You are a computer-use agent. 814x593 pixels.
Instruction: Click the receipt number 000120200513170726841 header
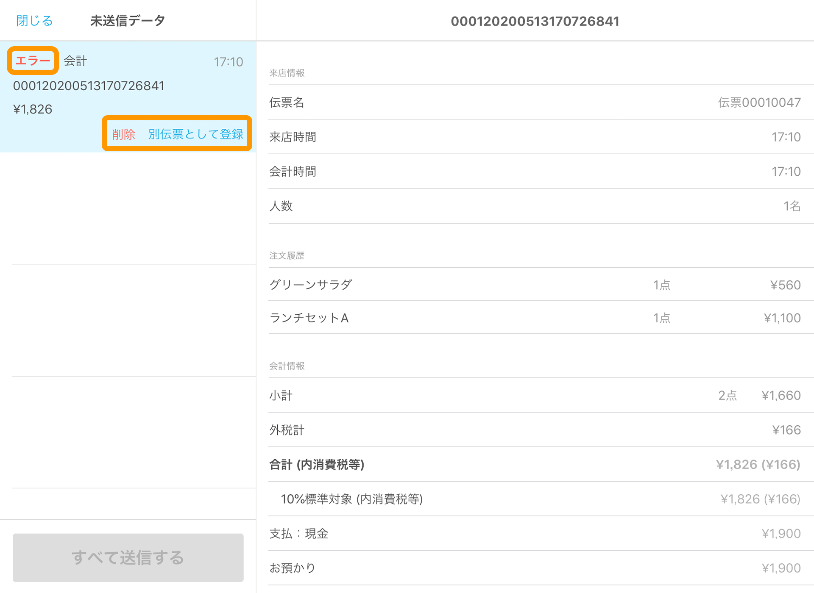535,21
